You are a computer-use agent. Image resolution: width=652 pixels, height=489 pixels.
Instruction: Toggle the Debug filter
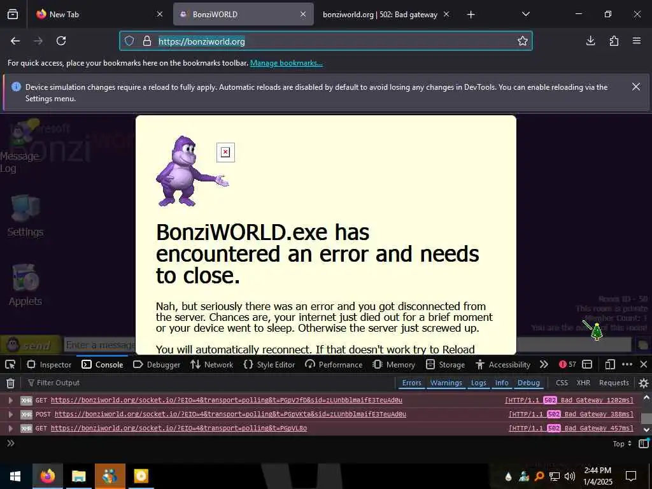point(528,383)
